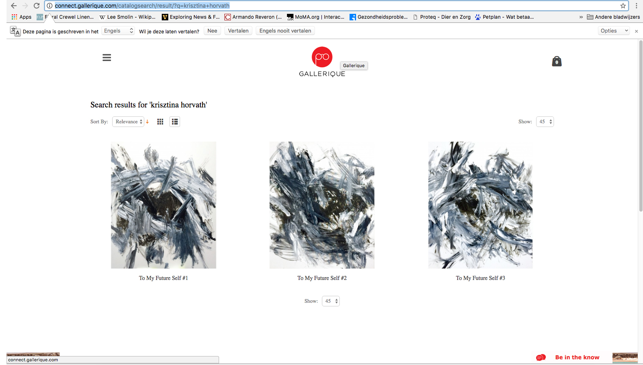Open the Petplan bookmark
The width and height of the screenshot is (643, 365).
(504, 17)
